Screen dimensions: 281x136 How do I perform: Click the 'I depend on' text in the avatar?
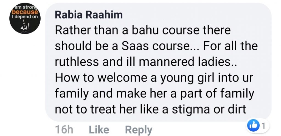(25, 17)
